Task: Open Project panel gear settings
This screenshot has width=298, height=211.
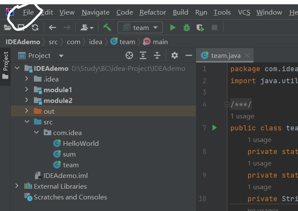Action: click(x=174, y=55)
